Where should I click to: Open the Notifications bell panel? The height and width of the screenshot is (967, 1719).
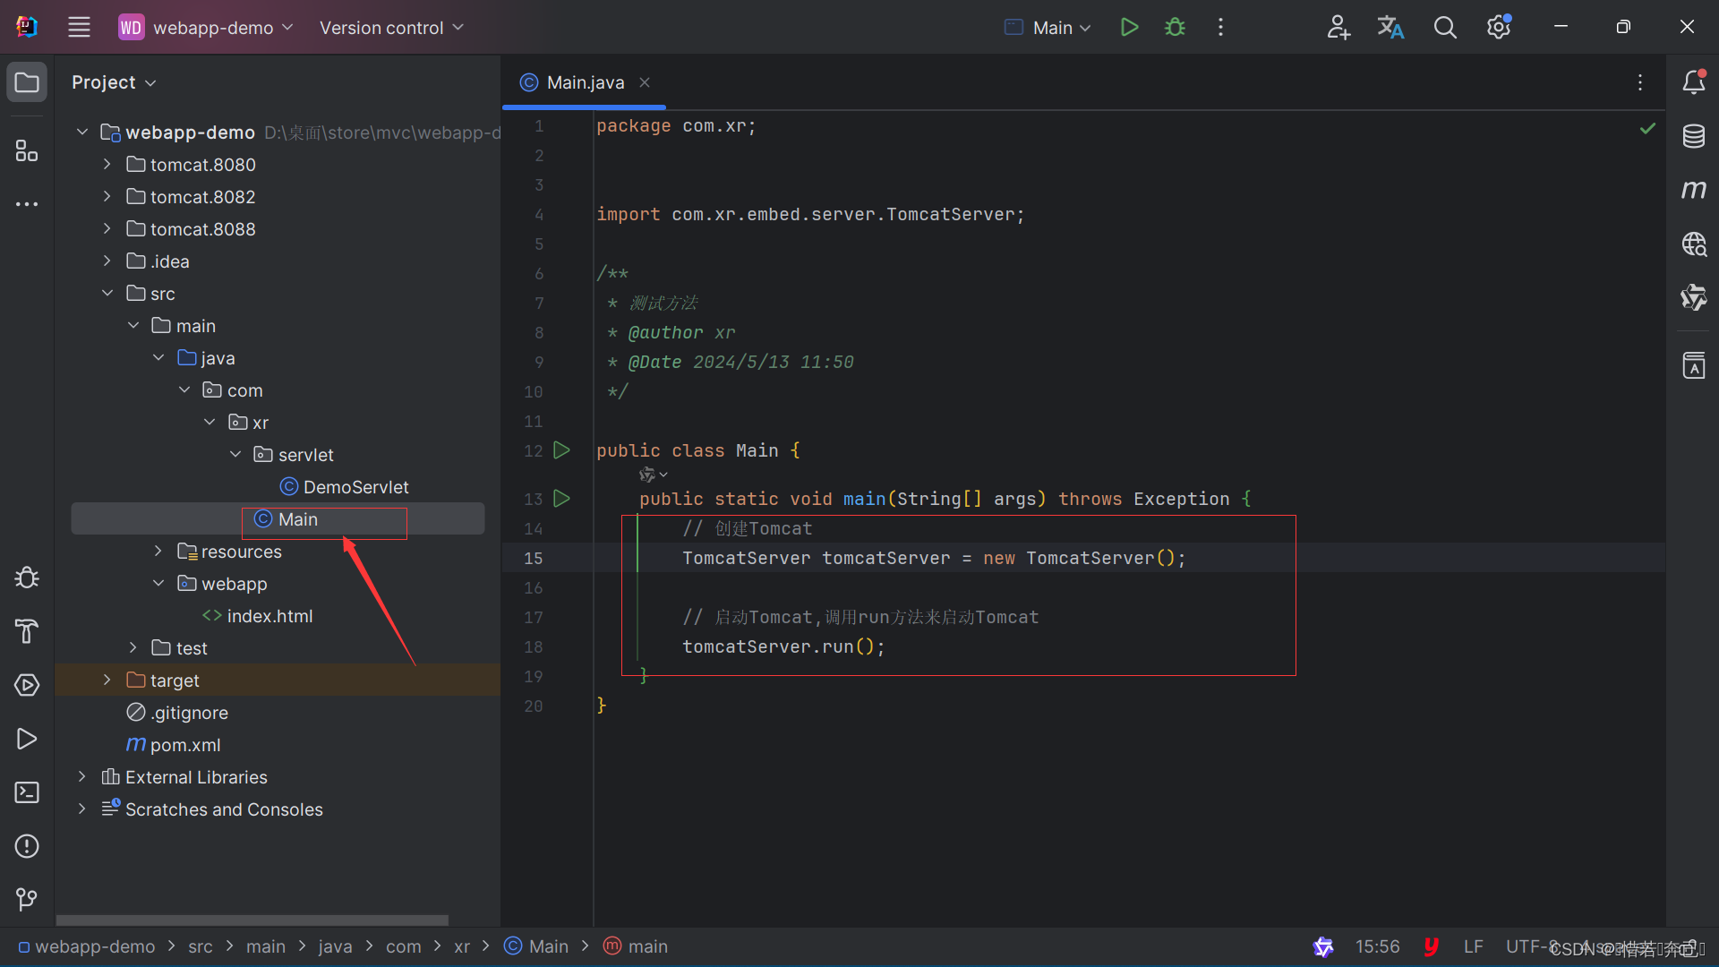click(1693, 82)
